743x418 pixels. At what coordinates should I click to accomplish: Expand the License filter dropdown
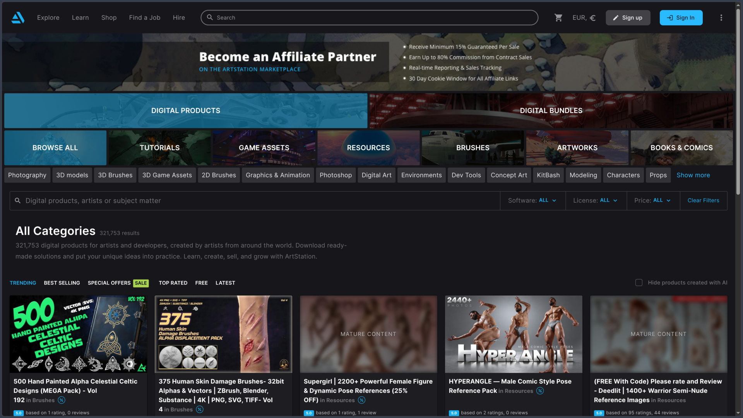pos(596,200)
